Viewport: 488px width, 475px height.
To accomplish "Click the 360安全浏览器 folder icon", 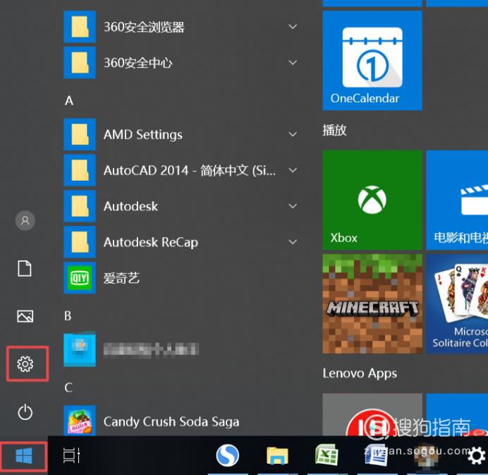I will tap(80, 27).
